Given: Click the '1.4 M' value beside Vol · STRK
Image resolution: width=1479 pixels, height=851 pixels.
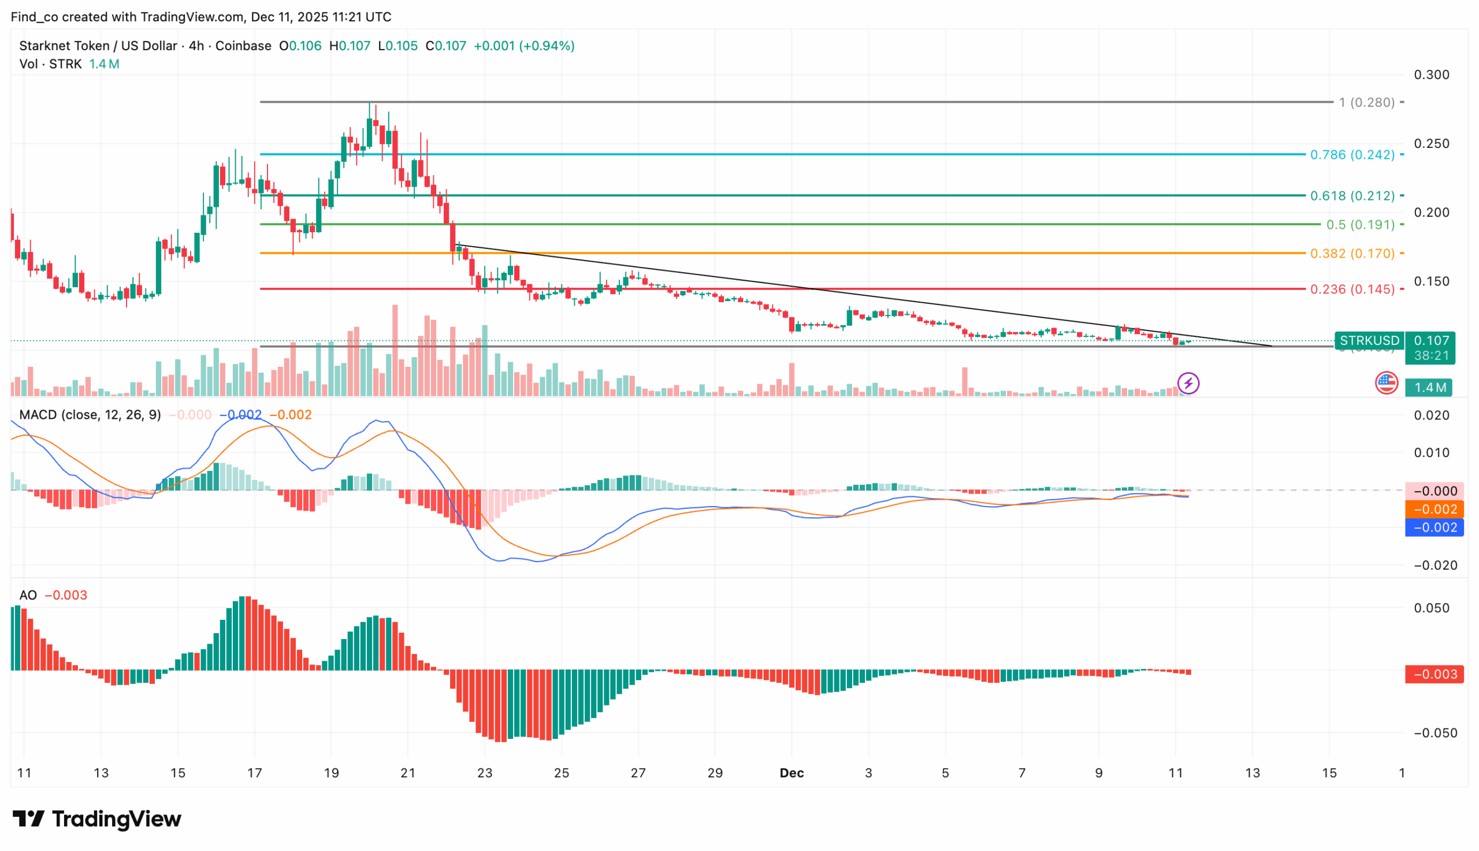Looking at the screenshot, I should (x=104, y=64).
